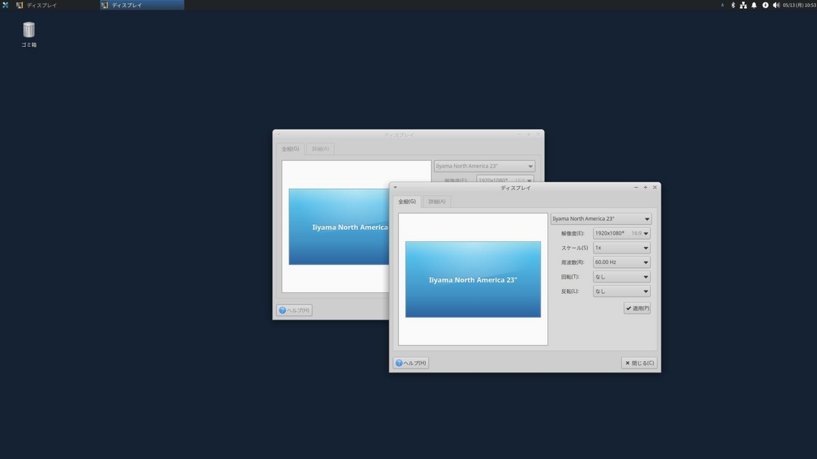Open the Xfce applications menu icon
Viewport: 817px width, 459px height.
coord(5,5)
